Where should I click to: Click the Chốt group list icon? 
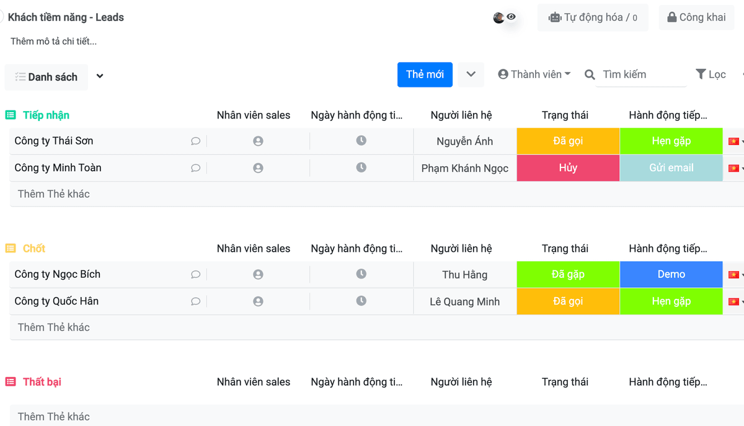pos(11,249)
